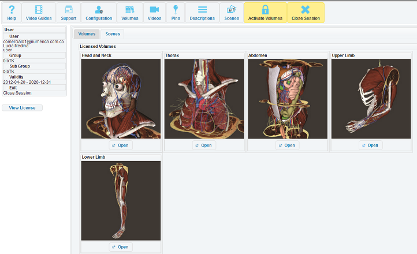The width and height of the screenshot is (417, 254).
Task: Click the yellow Close Session toolbar button
Action: 306,13
